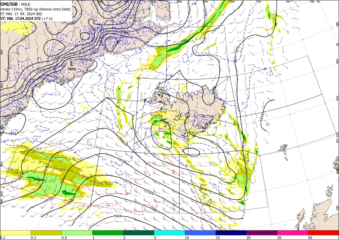Click the olive 0.3–0.5 mm legend swatch
The height and width of the screenshot is (240, 339).
[46, 233]
